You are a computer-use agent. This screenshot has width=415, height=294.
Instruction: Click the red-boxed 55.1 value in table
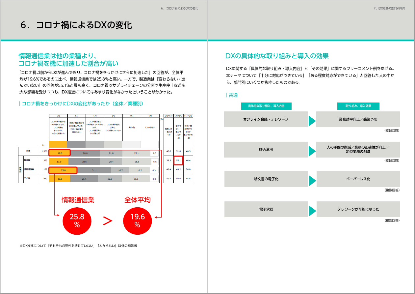point(179,161)
